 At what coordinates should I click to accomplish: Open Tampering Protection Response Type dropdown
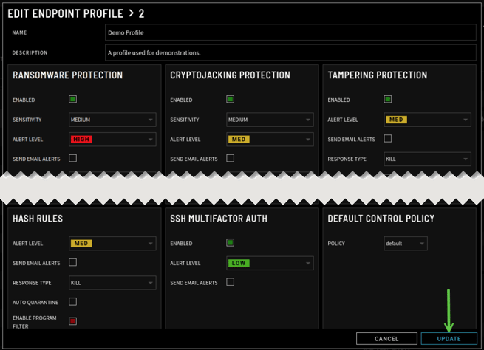point(427,159)
